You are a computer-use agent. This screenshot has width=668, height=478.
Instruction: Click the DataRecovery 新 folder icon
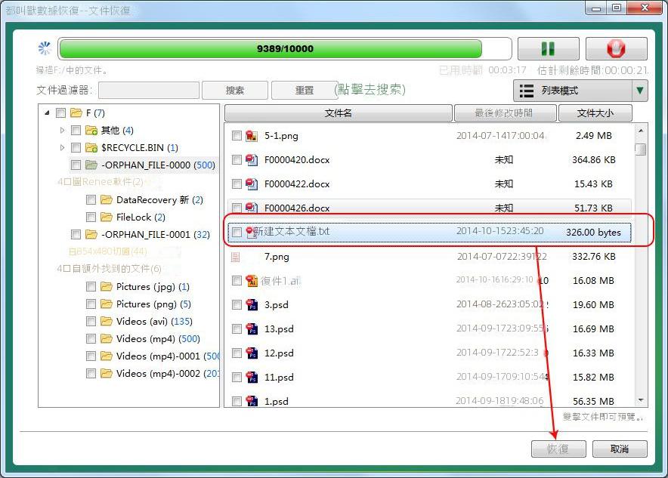(x=106, y=199)
